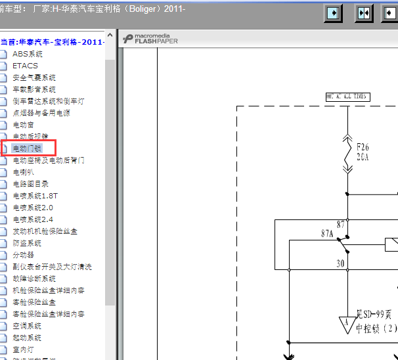Click the document icon beside 防盗系统
This screenshot has width=398, height=360.
pos(3,243)
